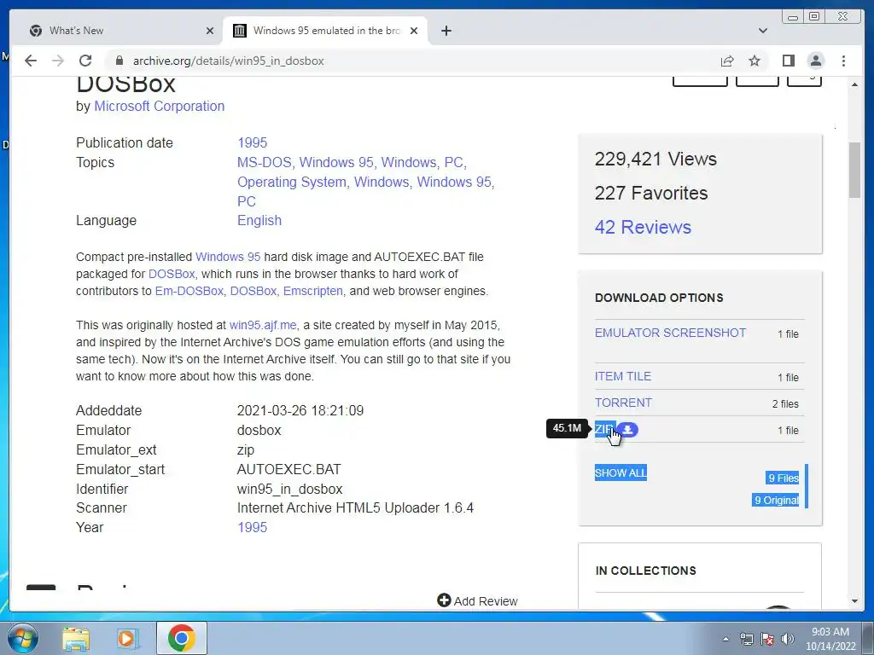Click the 229,421 Views text

pyautogui.click(x=655, y=159)
